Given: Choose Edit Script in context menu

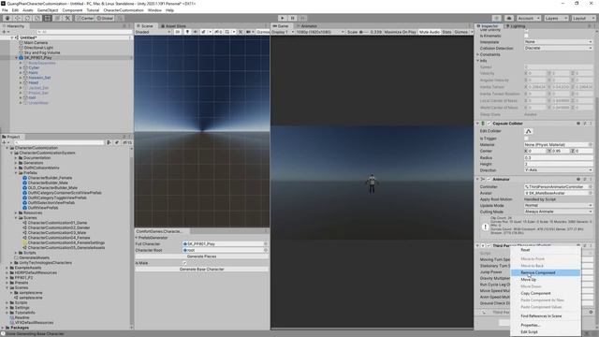Looking at the screenshot, I should click(546, 332).
